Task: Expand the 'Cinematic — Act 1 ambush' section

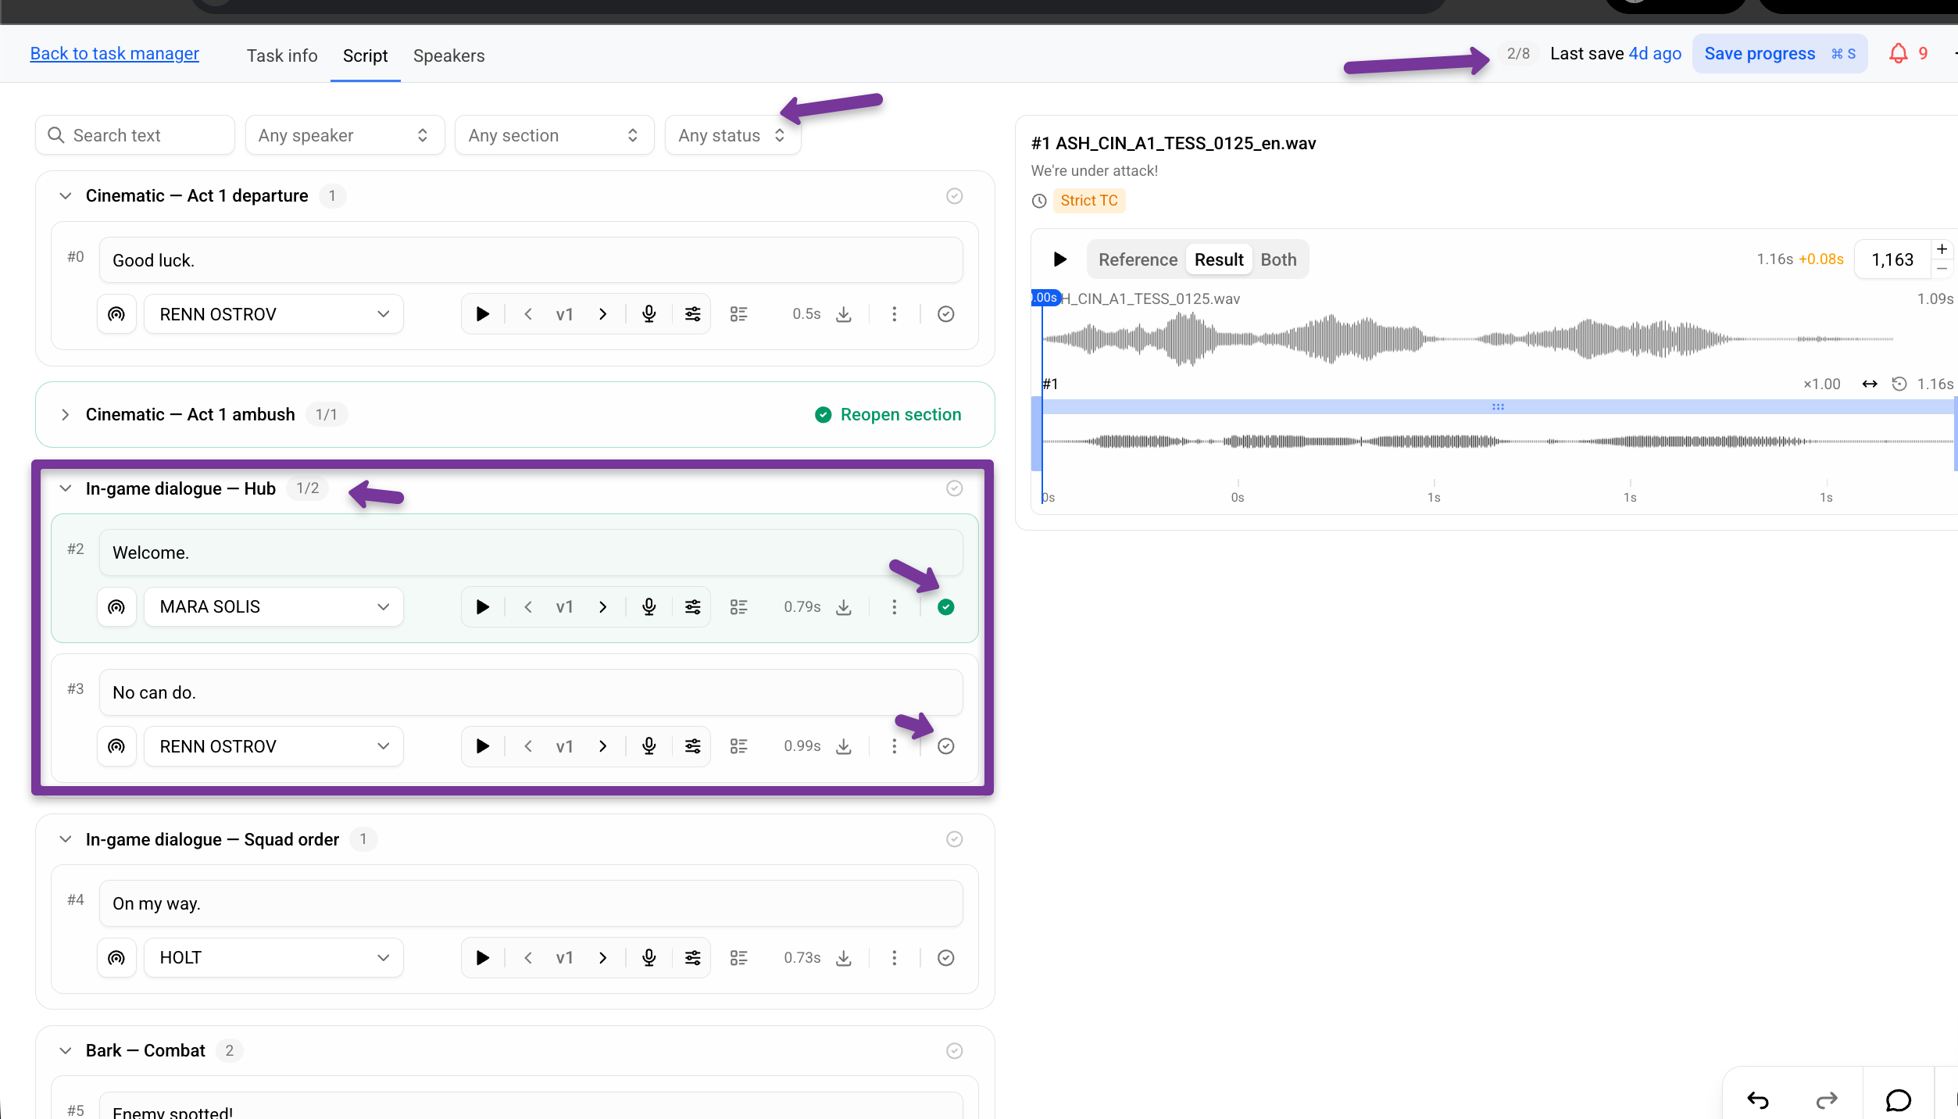Action: click(x=66, y=415)
